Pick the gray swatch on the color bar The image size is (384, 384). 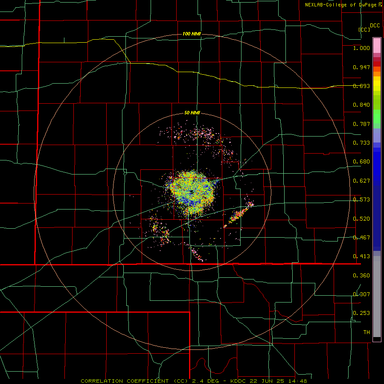377,297
